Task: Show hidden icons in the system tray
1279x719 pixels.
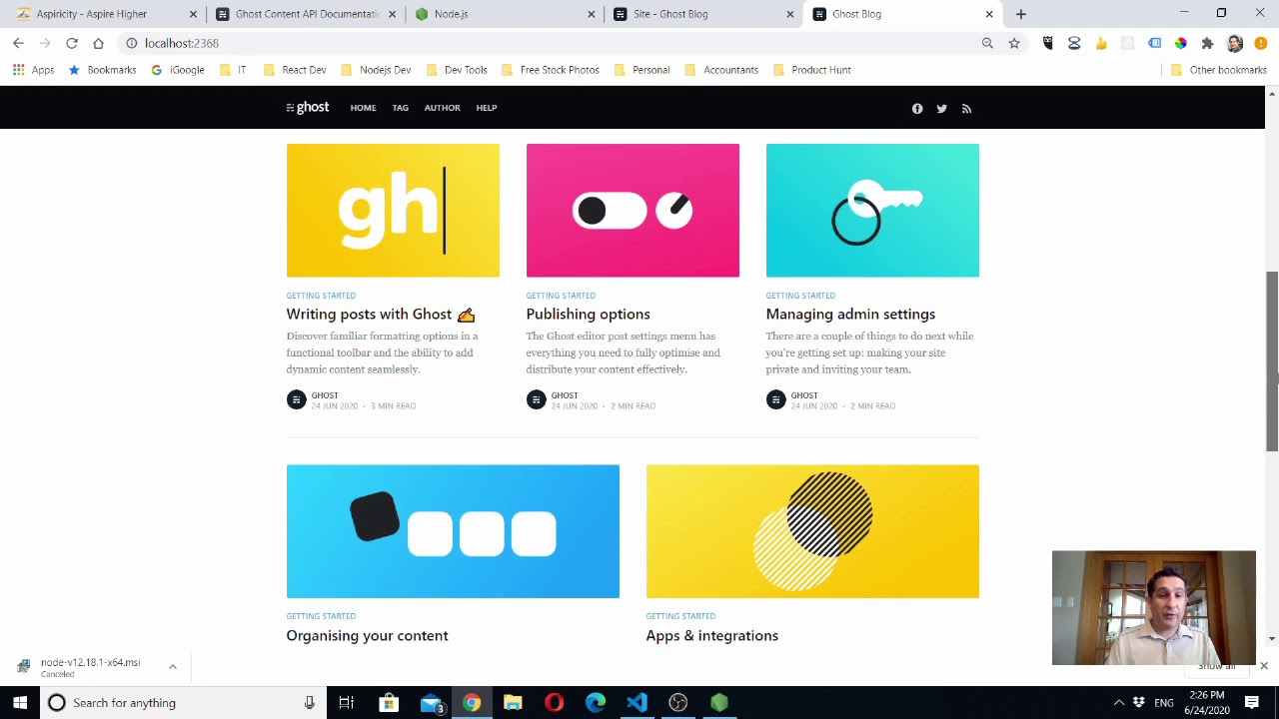Action: pos(1119,703)
